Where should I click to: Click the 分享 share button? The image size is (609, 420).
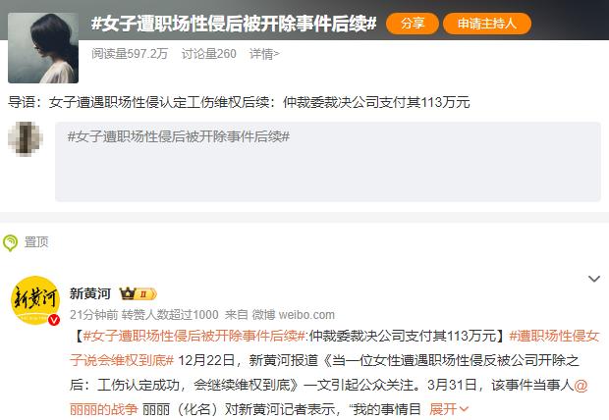click(x=413, y=24)
